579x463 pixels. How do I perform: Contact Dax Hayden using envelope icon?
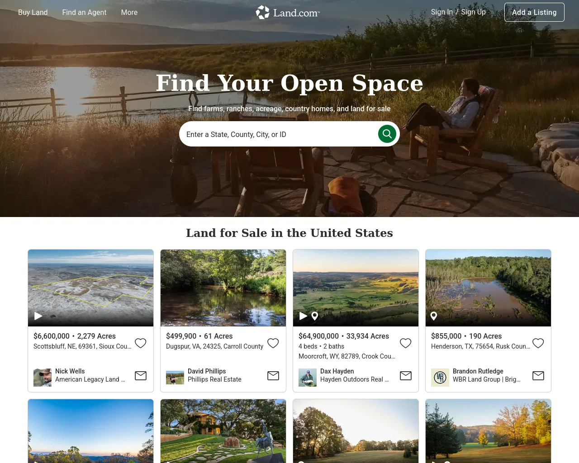[x=406, y=376]
